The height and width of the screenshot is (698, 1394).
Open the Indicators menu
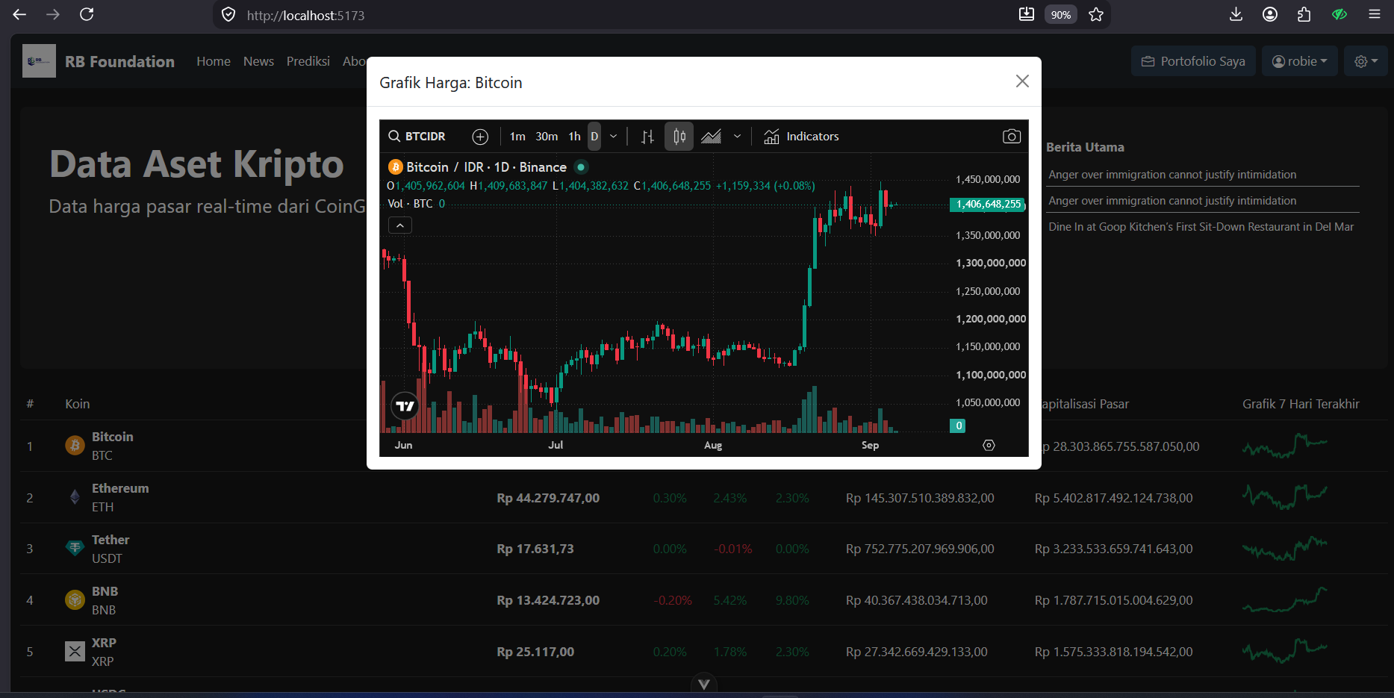[x=801, y=137]
